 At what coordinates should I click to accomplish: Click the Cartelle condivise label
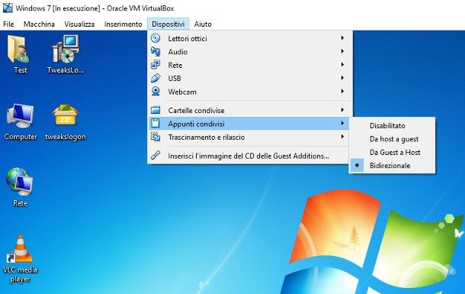196,111
